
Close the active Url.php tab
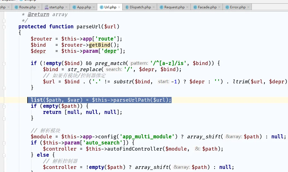click(x=119, y=7)
